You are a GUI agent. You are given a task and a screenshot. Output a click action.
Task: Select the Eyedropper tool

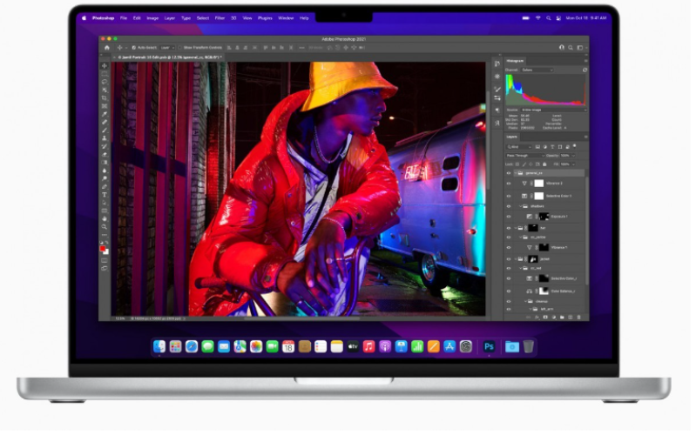point(105,114)
